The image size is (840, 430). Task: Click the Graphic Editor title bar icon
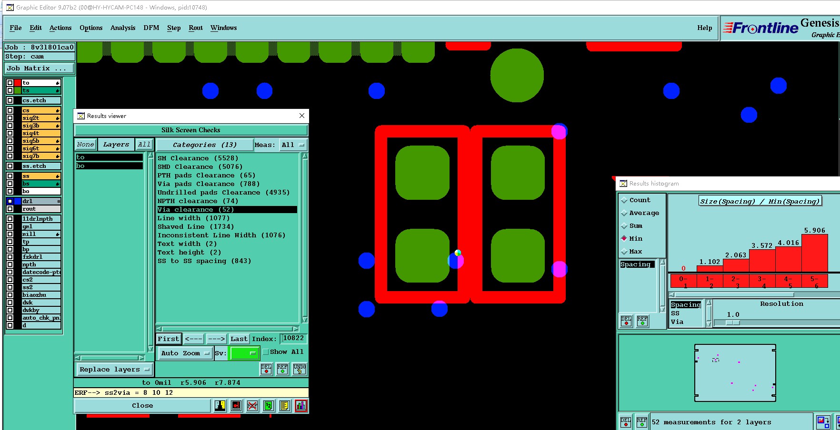click(10, 7)
